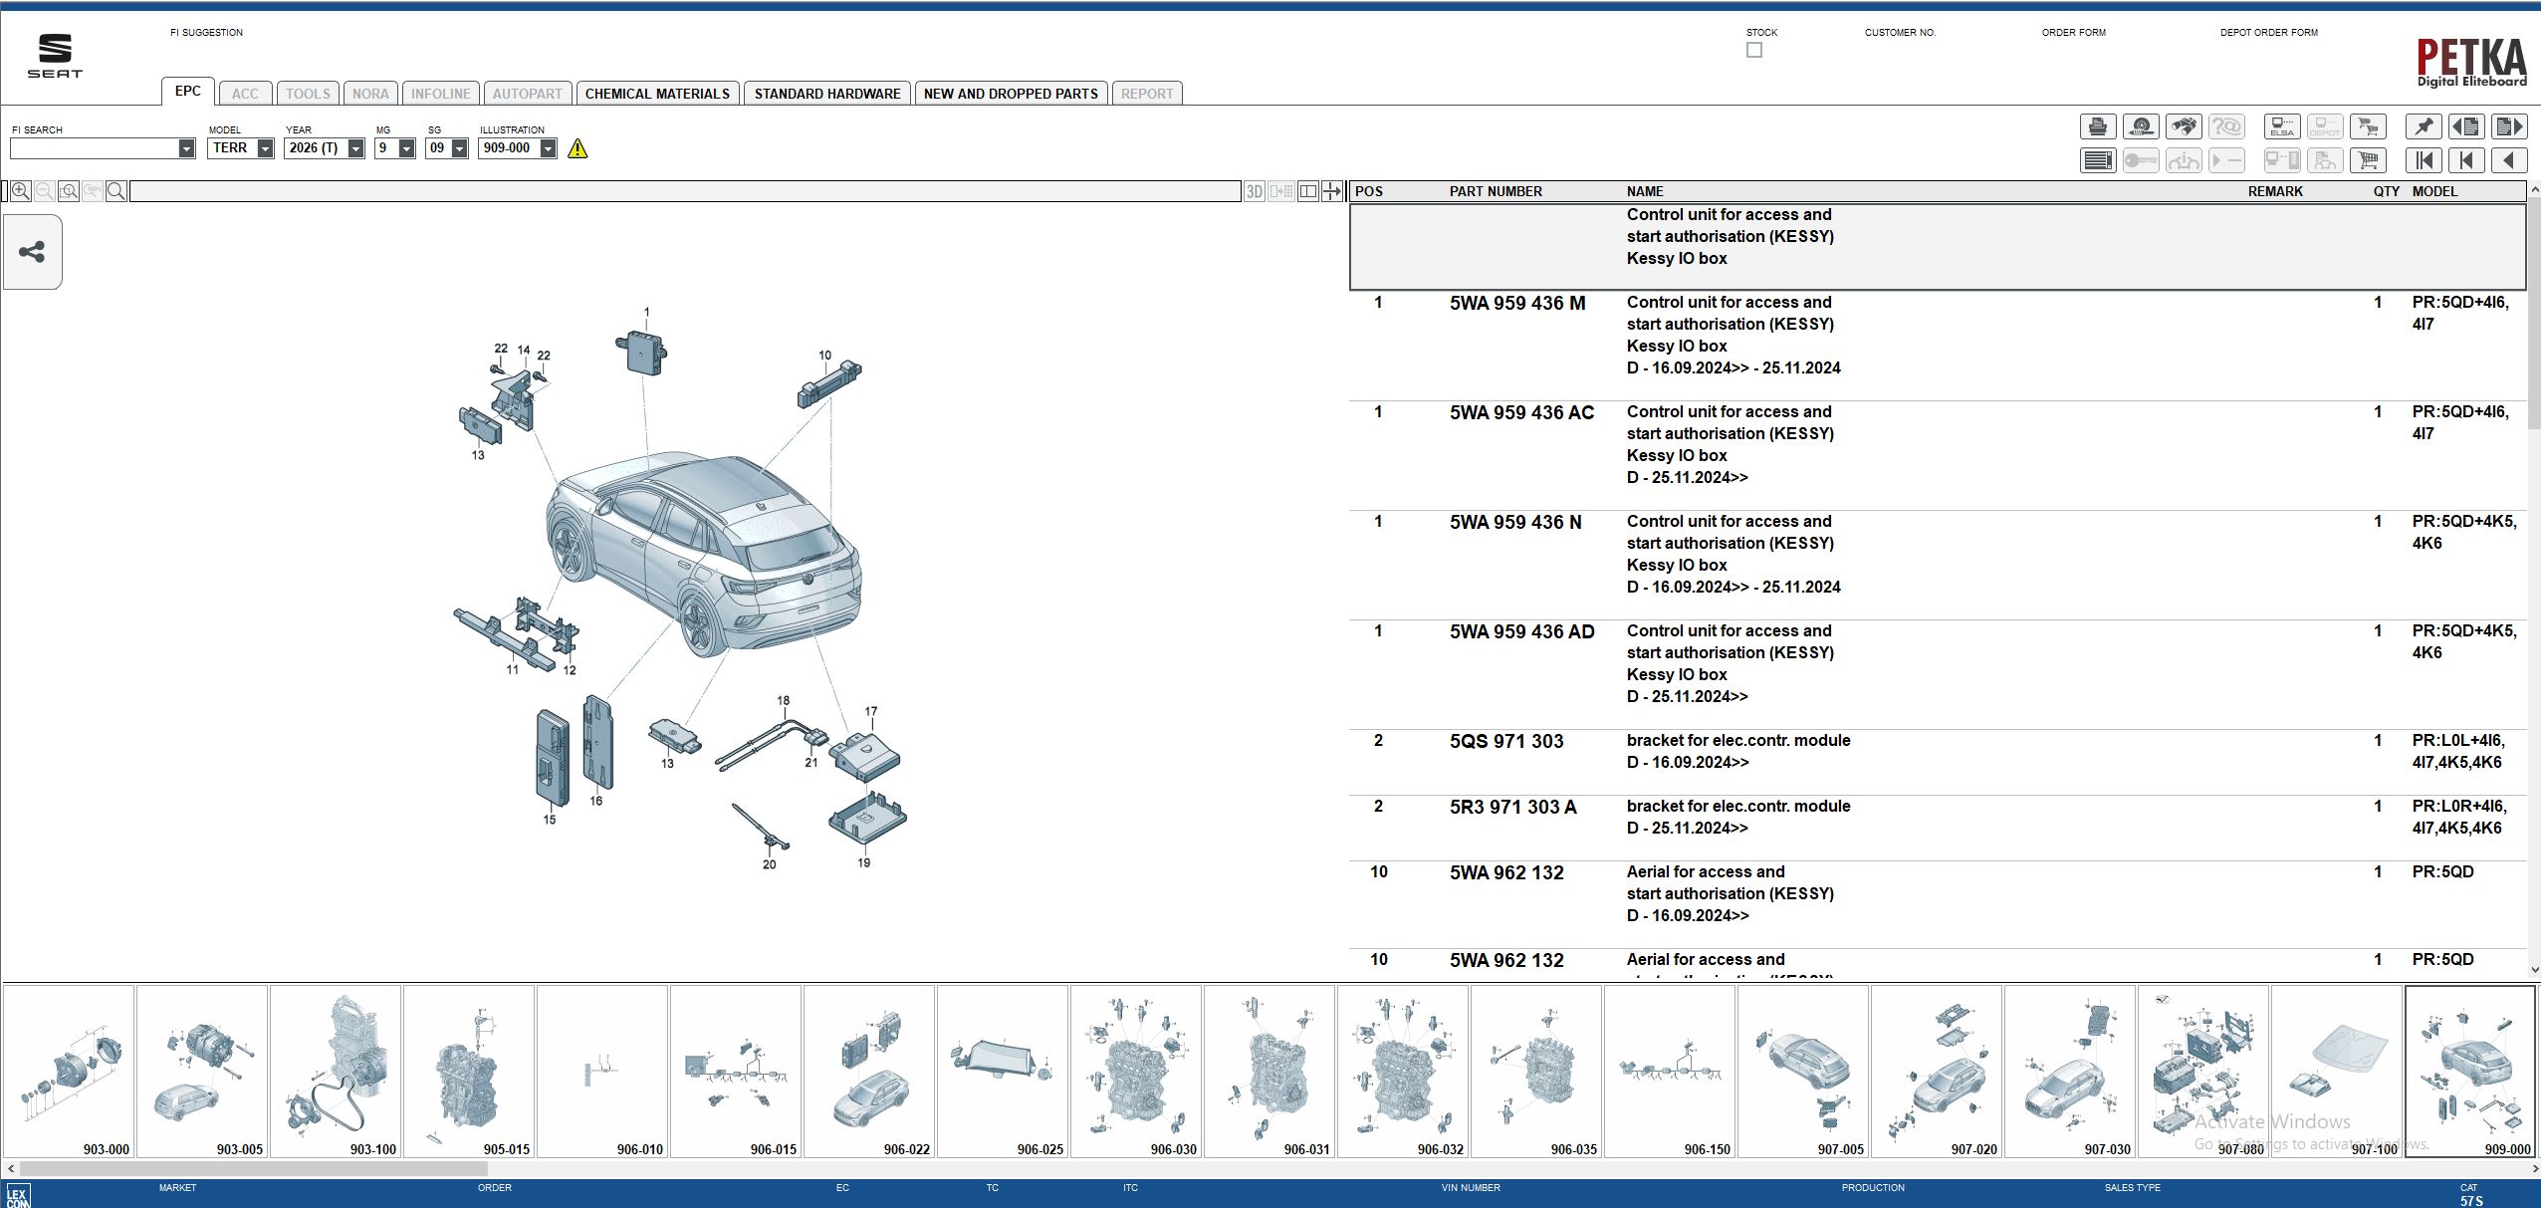Click the next document page icon
This screenshot has height=1208, width=2541.
click(x=2510, y=126)
